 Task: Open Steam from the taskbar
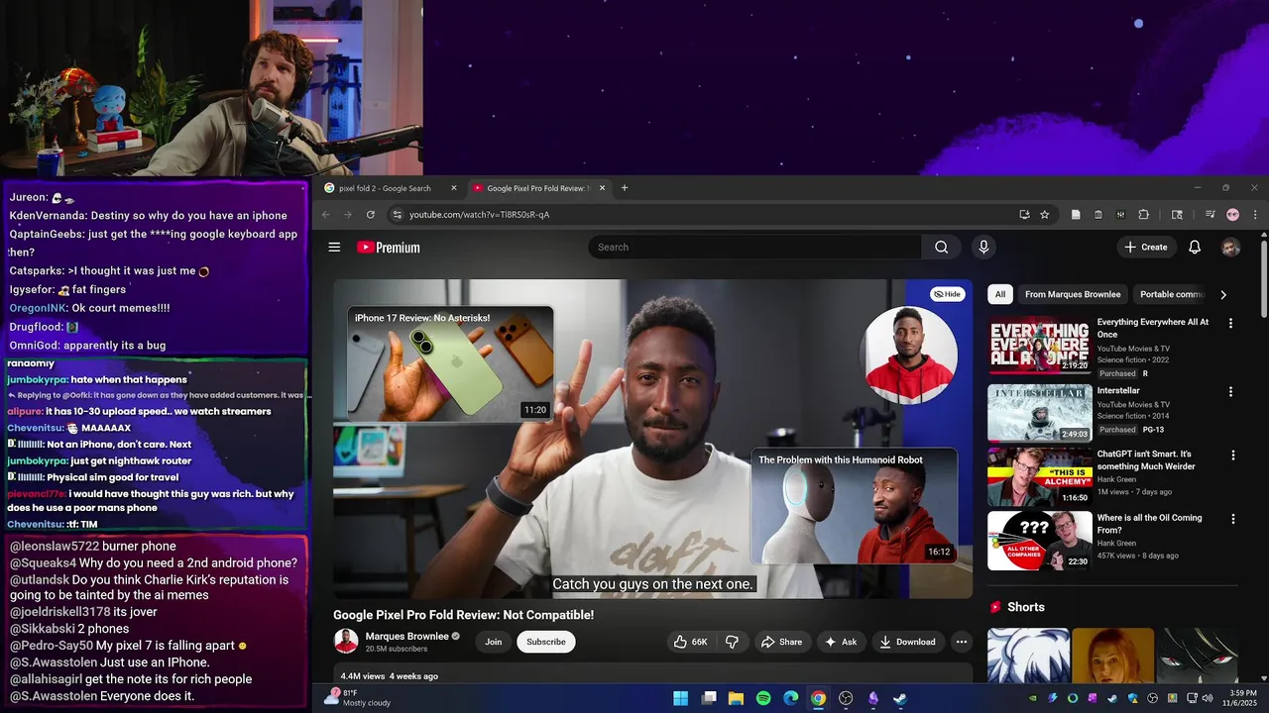[x=899, y=698]
